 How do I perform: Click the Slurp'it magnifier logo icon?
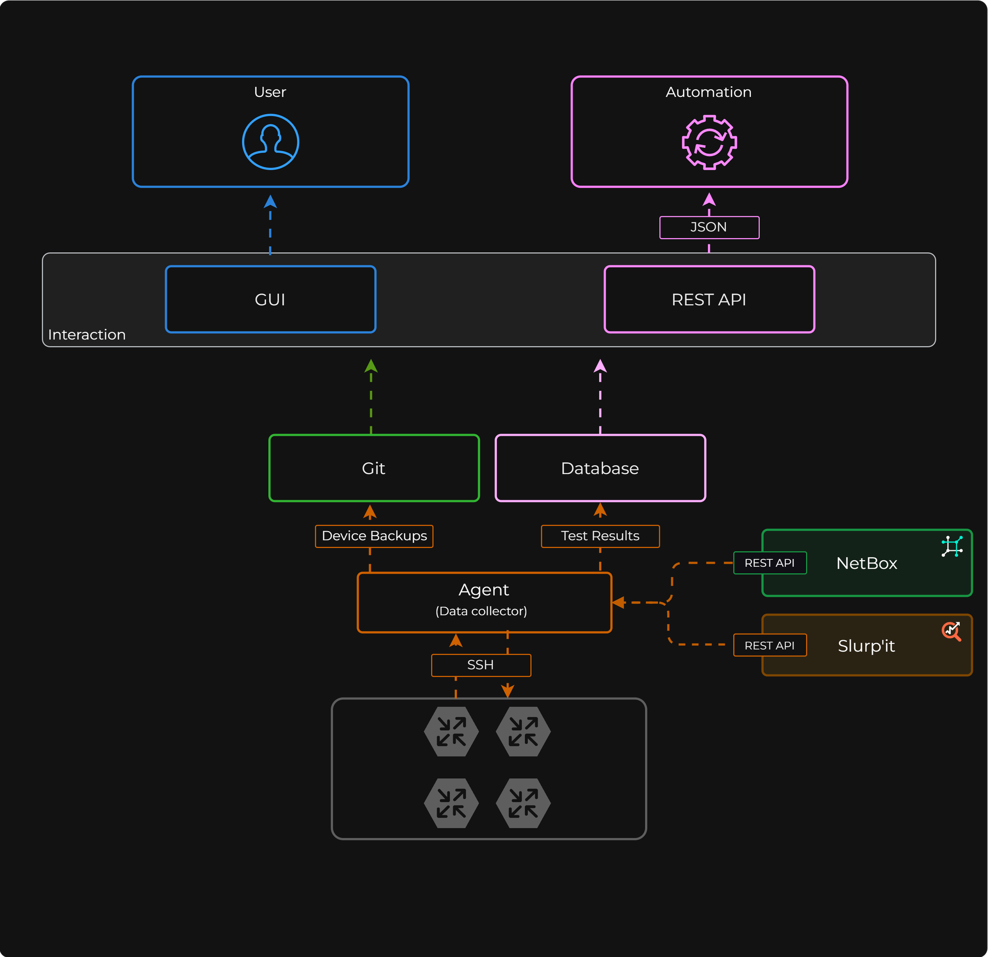(951, 631)
